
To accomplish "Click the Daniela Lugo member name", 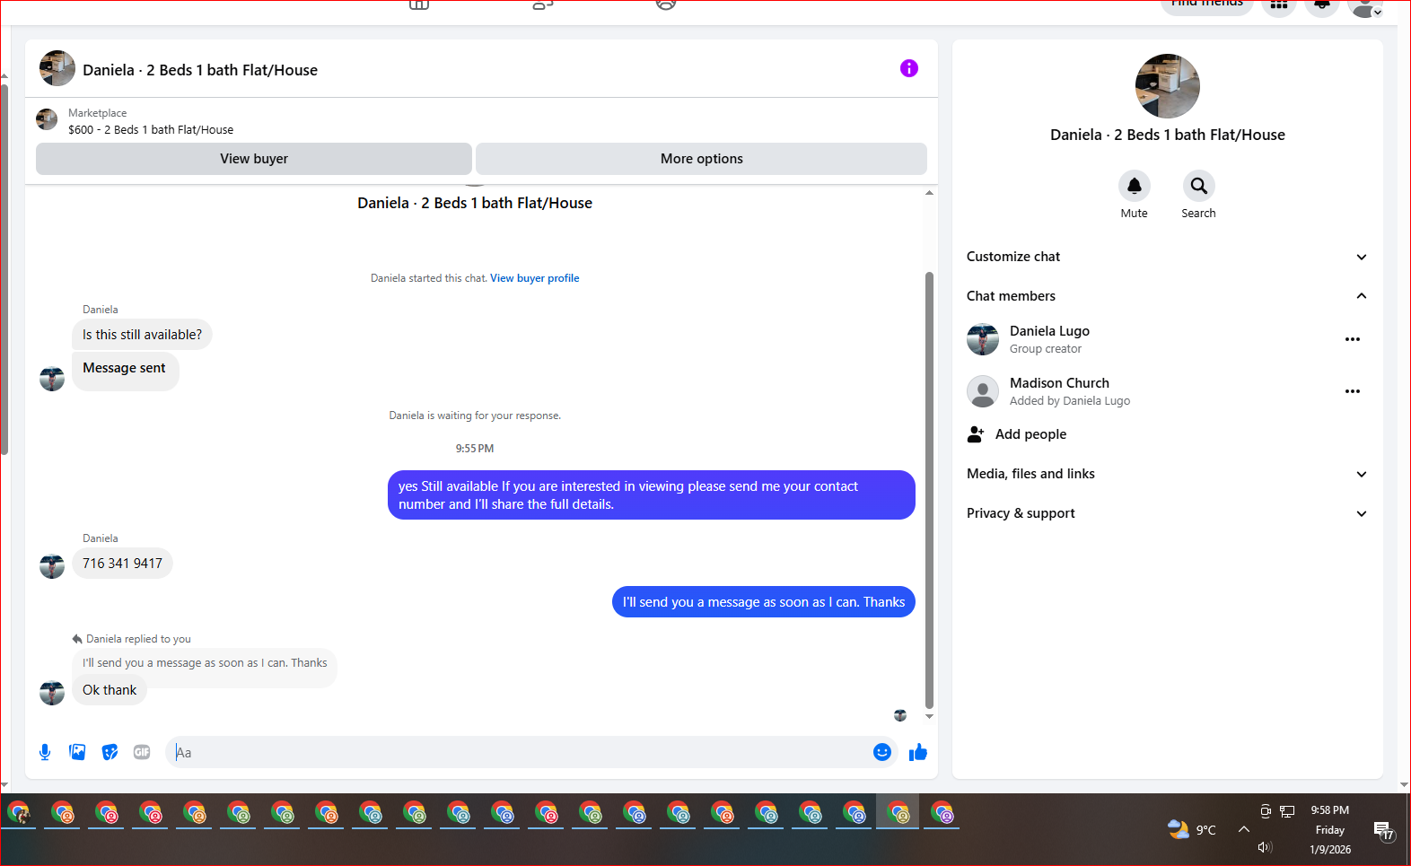I will (1049, 331).
